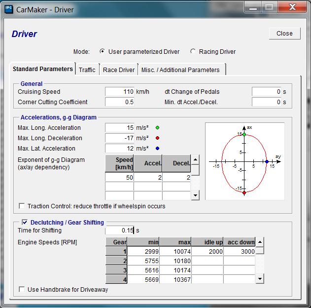Click Time for Shifting input field

[x=120, y=230]
